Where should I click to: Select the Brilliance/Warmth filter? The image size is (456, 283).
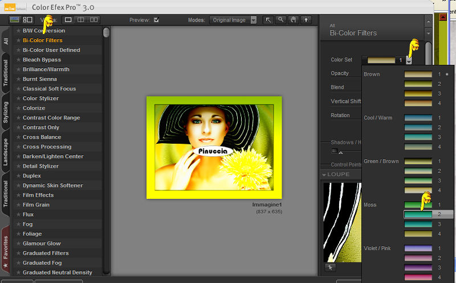(46, 69)
